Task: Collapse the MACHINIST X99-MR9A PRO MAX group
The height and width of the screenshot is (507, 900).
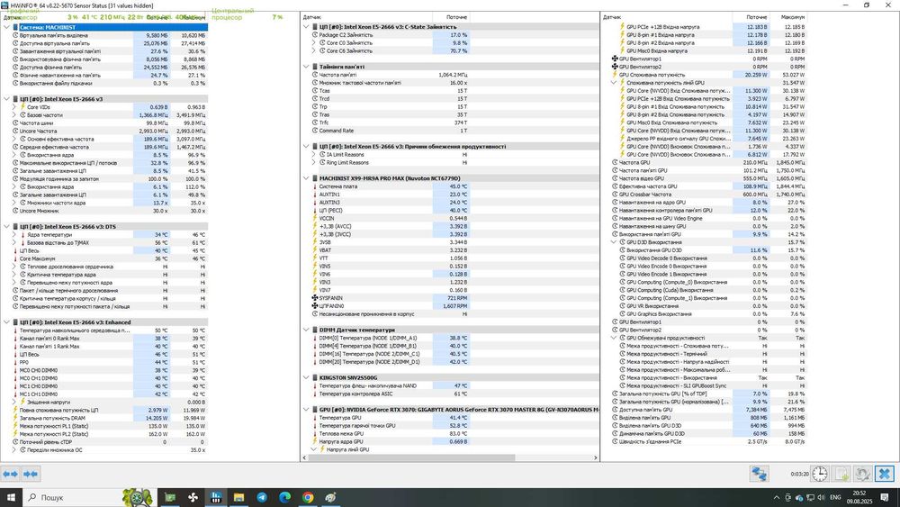Action: click(307, 178)
